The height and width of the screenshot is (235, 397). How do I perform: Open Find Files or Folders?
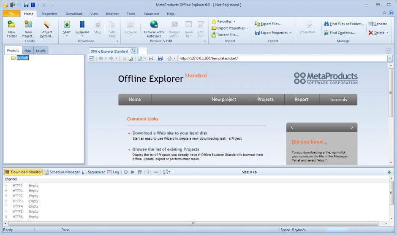pos(344,24)
